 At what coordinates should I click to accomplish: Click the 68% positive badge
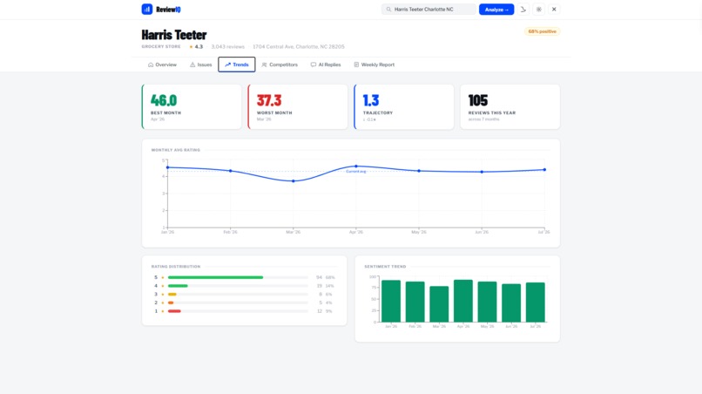click(542, 31)
